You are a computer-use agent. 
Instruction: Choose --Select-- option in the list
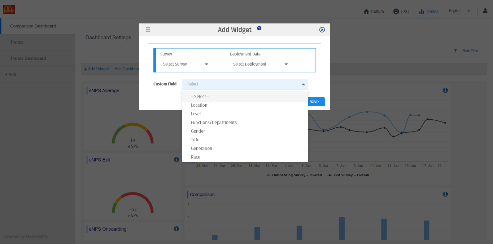click(245, 97)
